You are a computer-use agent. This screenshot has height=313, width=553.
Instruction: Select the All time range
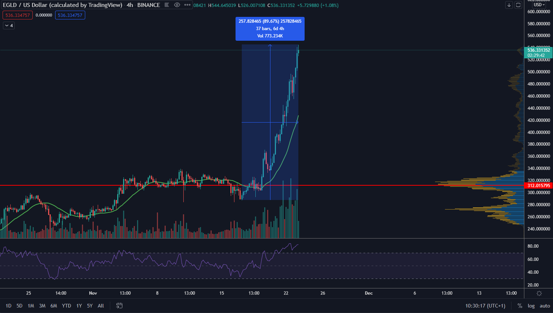(101, 306)
